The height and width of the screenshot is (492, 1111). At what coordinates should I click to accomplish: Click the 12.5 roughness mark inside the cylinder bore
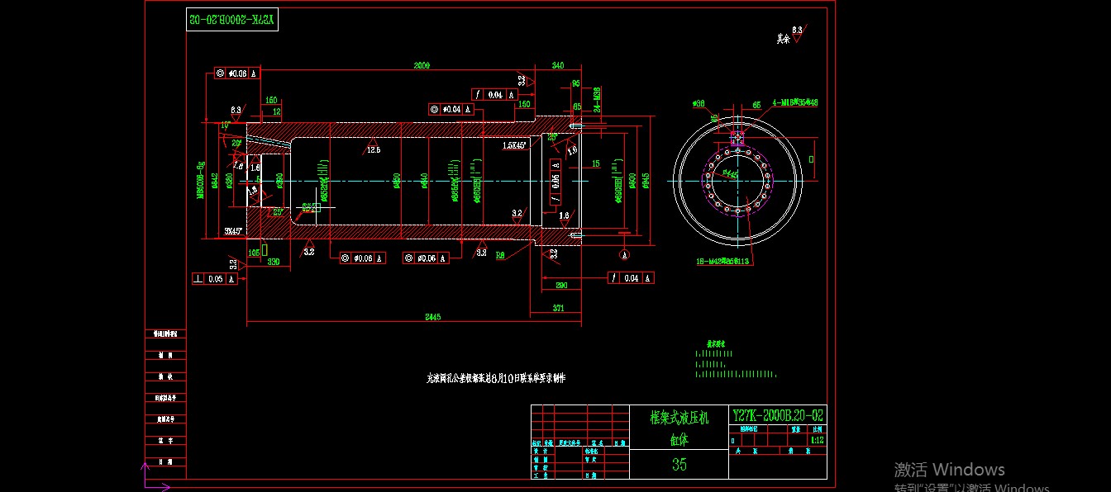point(374,149)
